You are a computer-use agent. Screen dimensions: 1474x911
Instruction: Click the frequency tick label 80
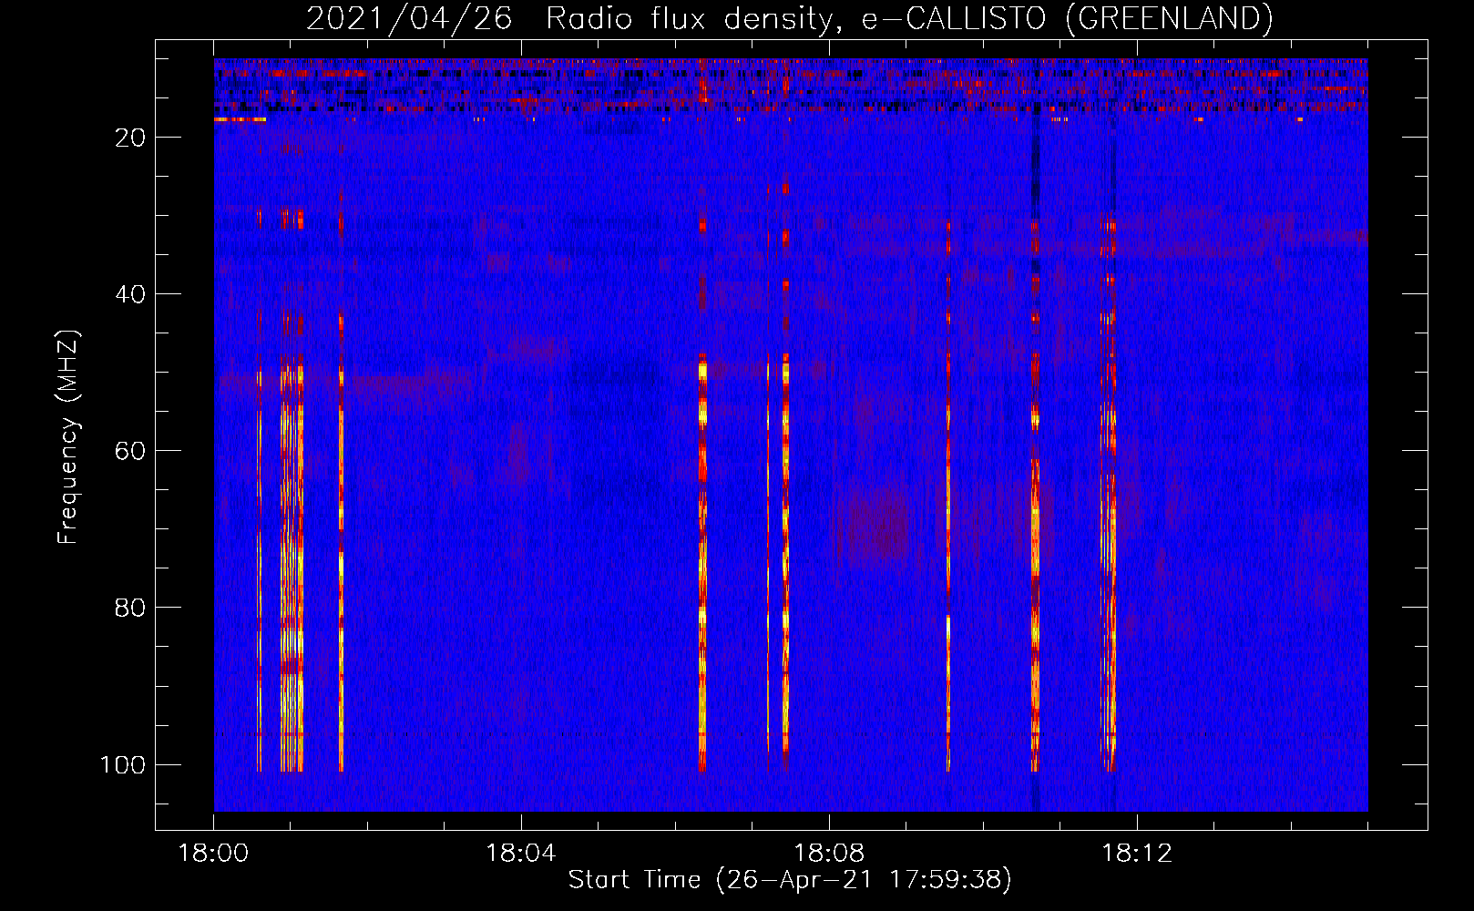(130, 608)
